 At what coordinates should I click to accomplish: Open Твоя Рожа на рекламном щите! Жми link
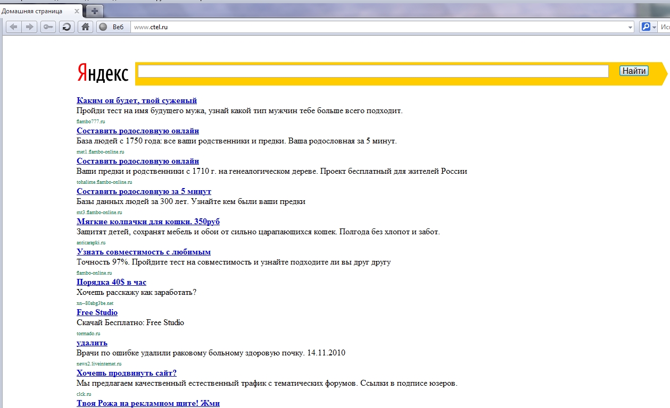[x=148, y=403]
